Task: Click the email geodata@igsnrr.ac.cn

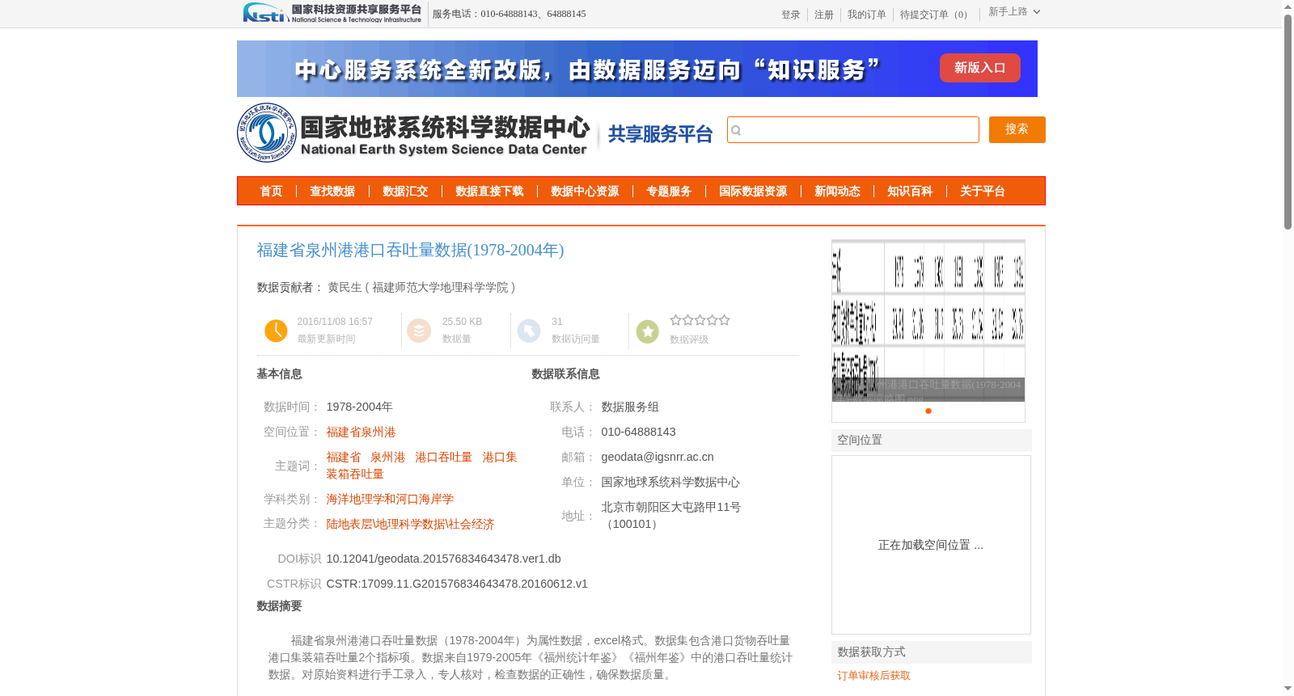Action: pyautogui.click(x=658, y=458)
